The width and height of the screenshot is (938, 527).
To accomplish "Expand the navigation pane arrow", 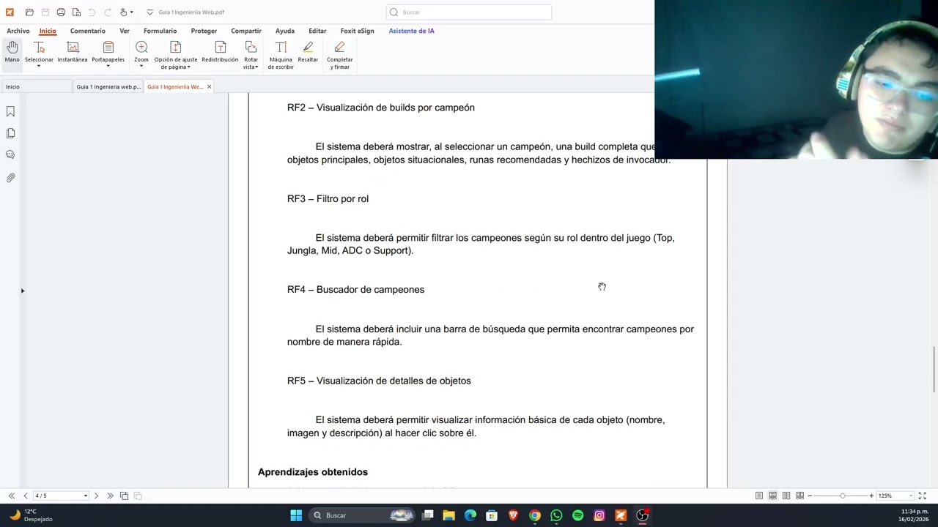I will (x=22, y=291).
